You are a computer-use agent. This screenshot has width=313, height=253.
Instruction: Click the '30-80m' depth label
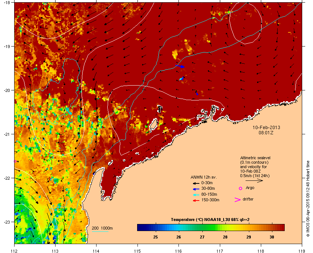coord(208,188)
